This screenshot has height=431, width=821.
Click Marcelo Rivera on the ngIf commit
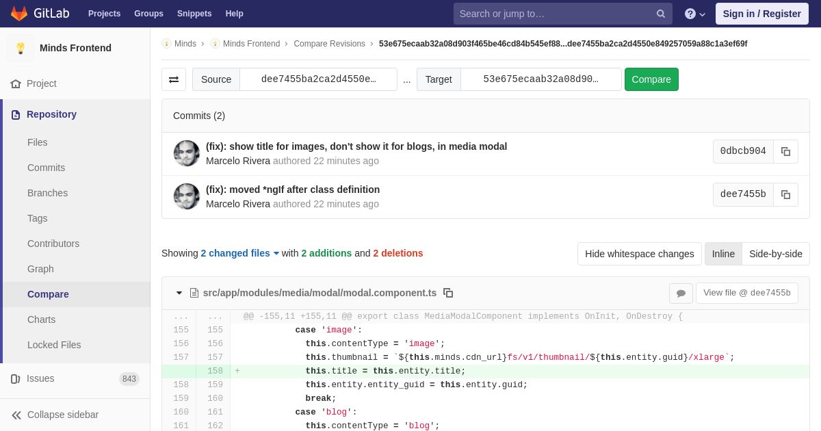coord(238,204)
